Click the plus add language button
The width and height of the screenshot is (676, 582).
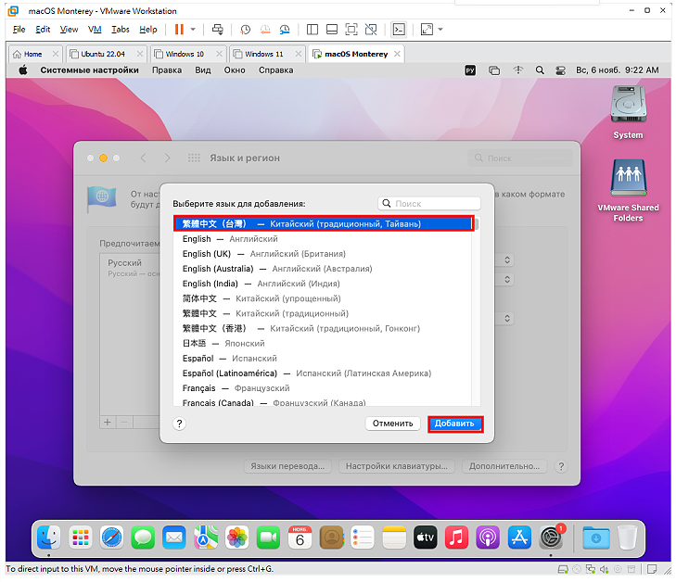coord(108,423)
